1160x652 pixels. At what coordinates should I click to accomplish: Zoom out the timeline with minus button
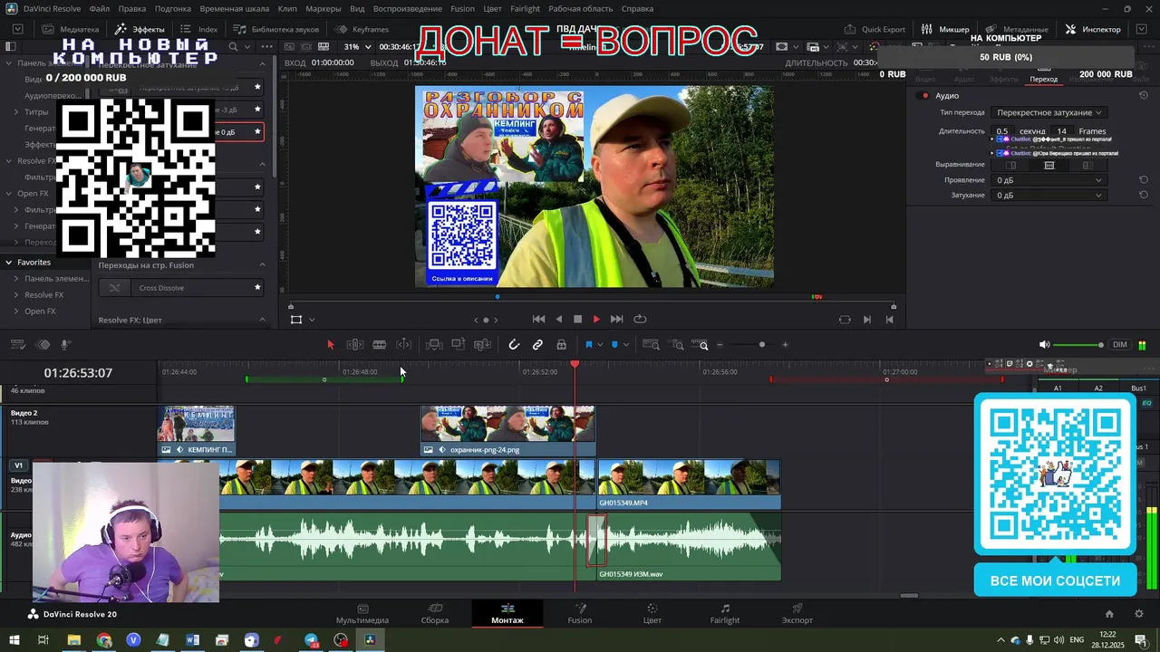720,345
